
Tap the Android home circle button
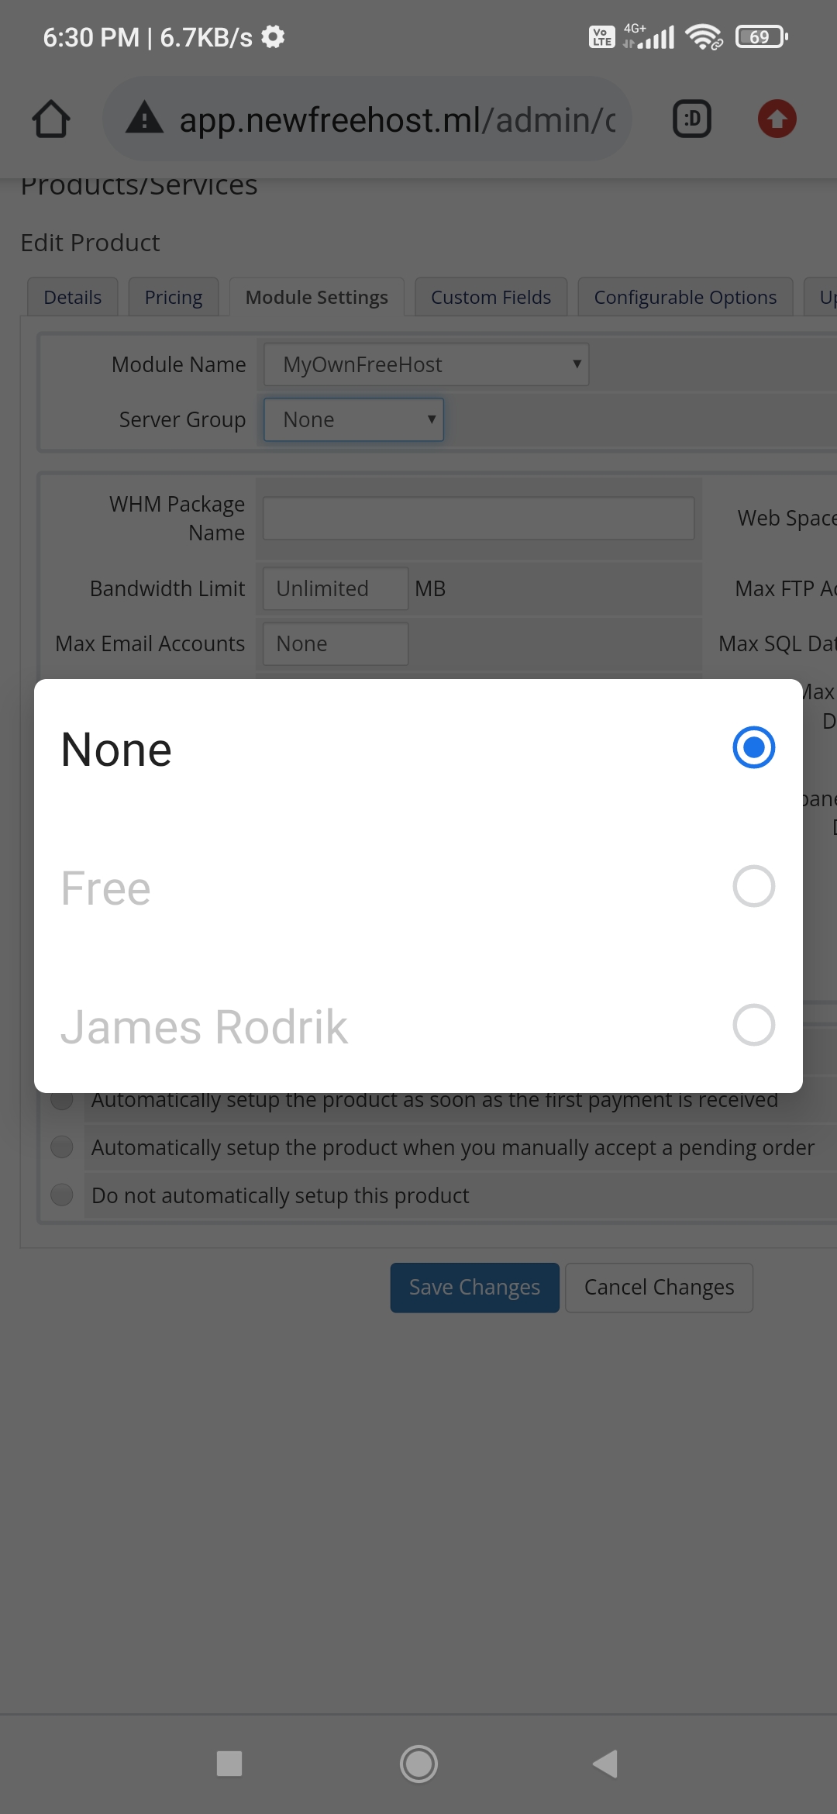click(x=418, y=1764)
